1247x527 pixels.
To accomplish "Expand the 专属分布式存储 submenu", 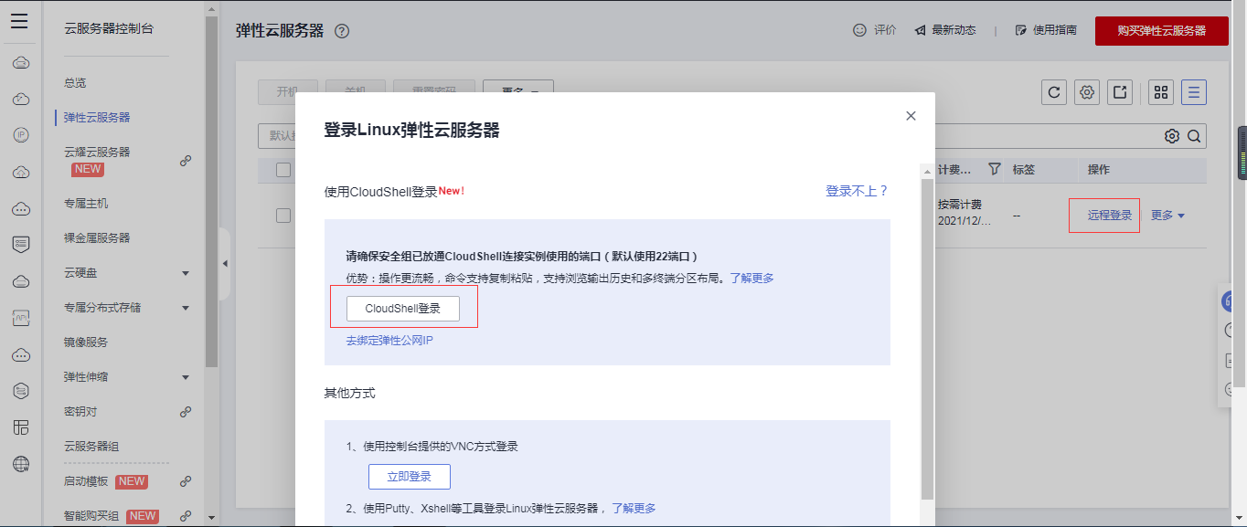I will 186,308.
